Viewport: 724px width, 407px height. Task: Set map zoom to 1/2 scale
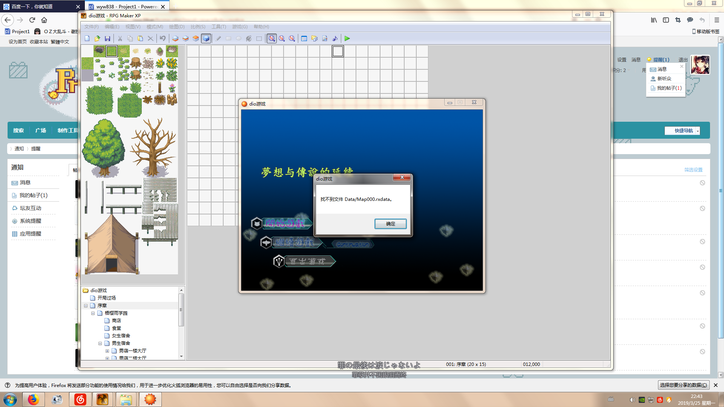point(282,38)
